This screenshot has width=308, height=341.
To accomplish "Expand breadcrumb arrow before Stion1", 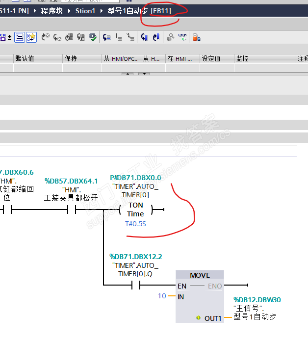I will pyautogui.click(x=69, y=11).
